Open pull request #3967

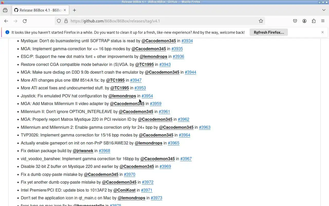pos(186,159)
